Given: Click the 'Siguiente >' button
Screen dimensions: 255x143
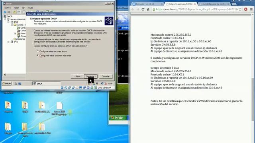Looking at the screenshot, I should (90, 76).
